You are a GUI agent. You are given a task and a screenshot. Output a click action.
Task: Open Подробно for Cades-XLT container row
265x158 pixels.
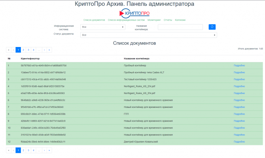pos(239,72)
